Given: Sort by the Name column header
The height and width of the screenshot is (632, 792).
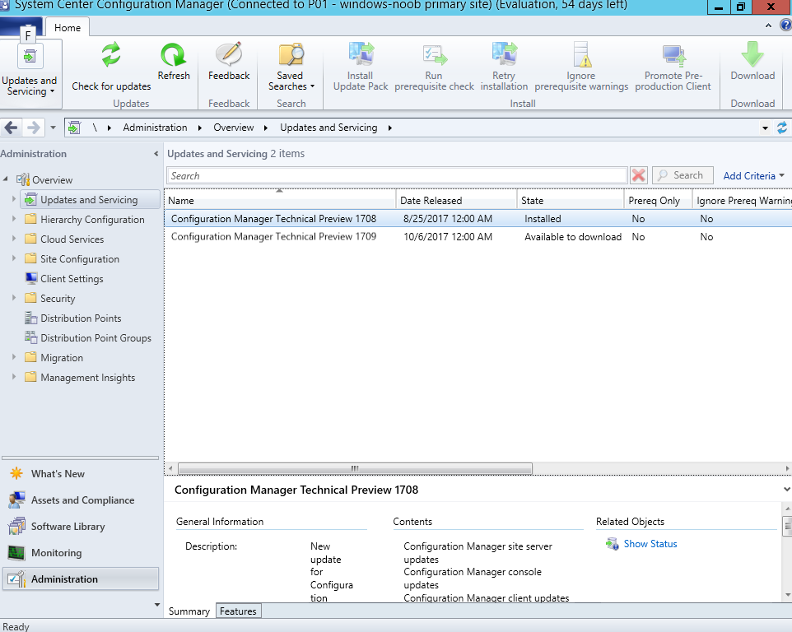Looking at the screenshot, I should click(x=281, y=201).
